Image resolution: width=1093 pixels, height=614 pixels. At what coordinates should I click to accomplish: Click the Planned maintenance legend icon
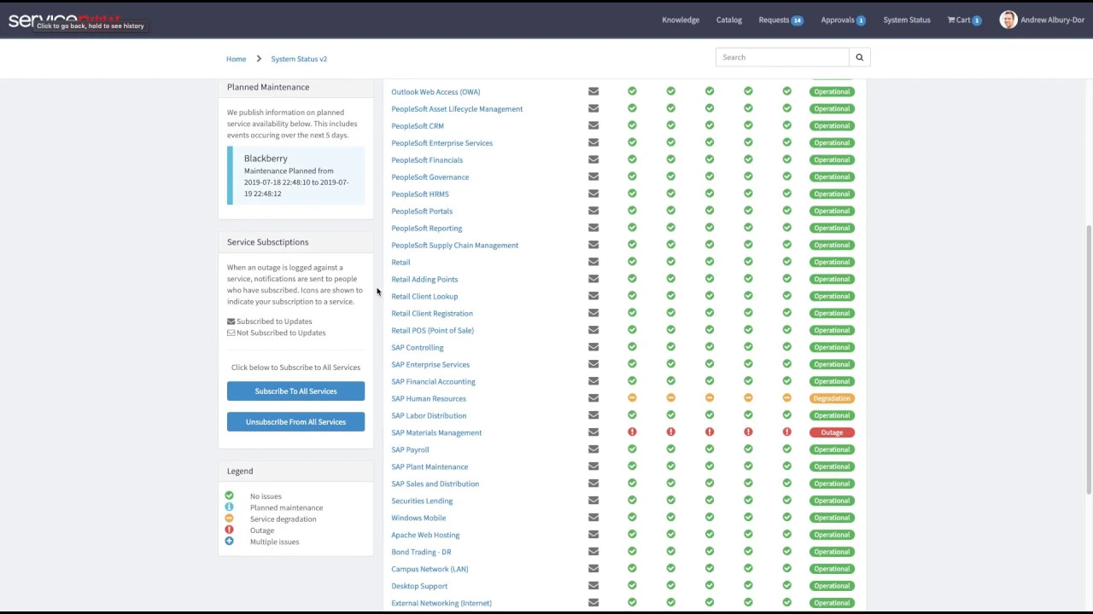click(229, 507)
